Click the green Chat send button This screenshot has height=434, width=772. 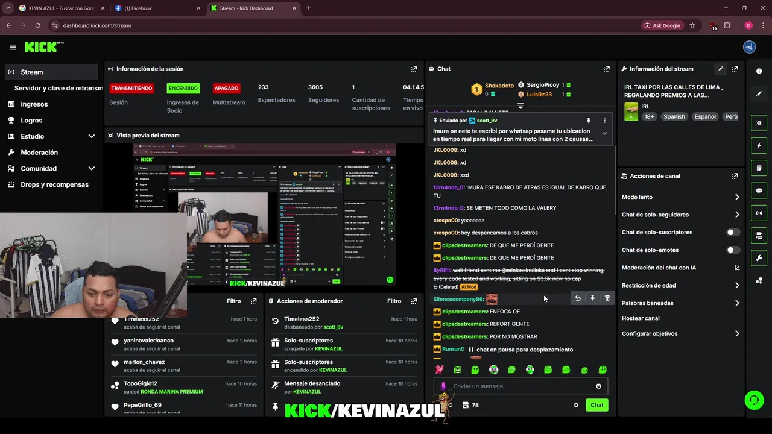click(x=596, y=405)
